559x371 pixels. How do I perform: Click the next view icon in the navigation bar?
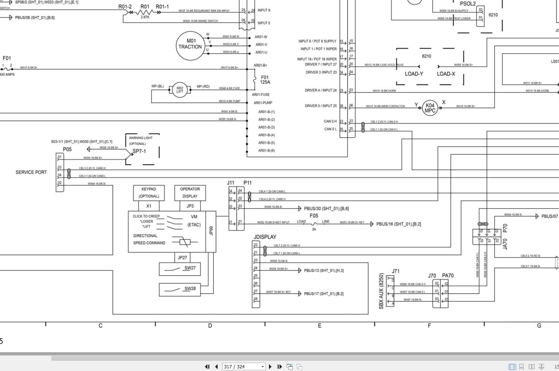pyautogui.click(x=299, y=366)
